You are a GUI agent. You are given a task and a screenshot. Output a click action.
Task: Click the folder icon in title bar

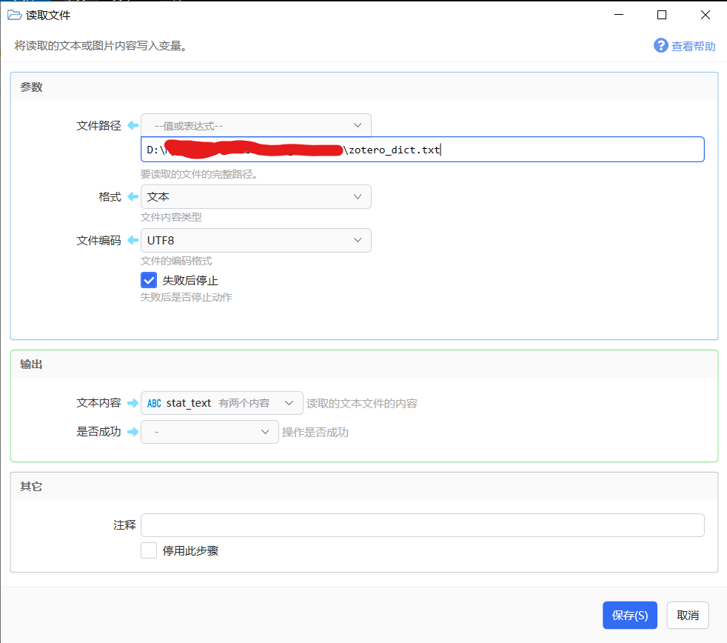click(x=14, y=15)
